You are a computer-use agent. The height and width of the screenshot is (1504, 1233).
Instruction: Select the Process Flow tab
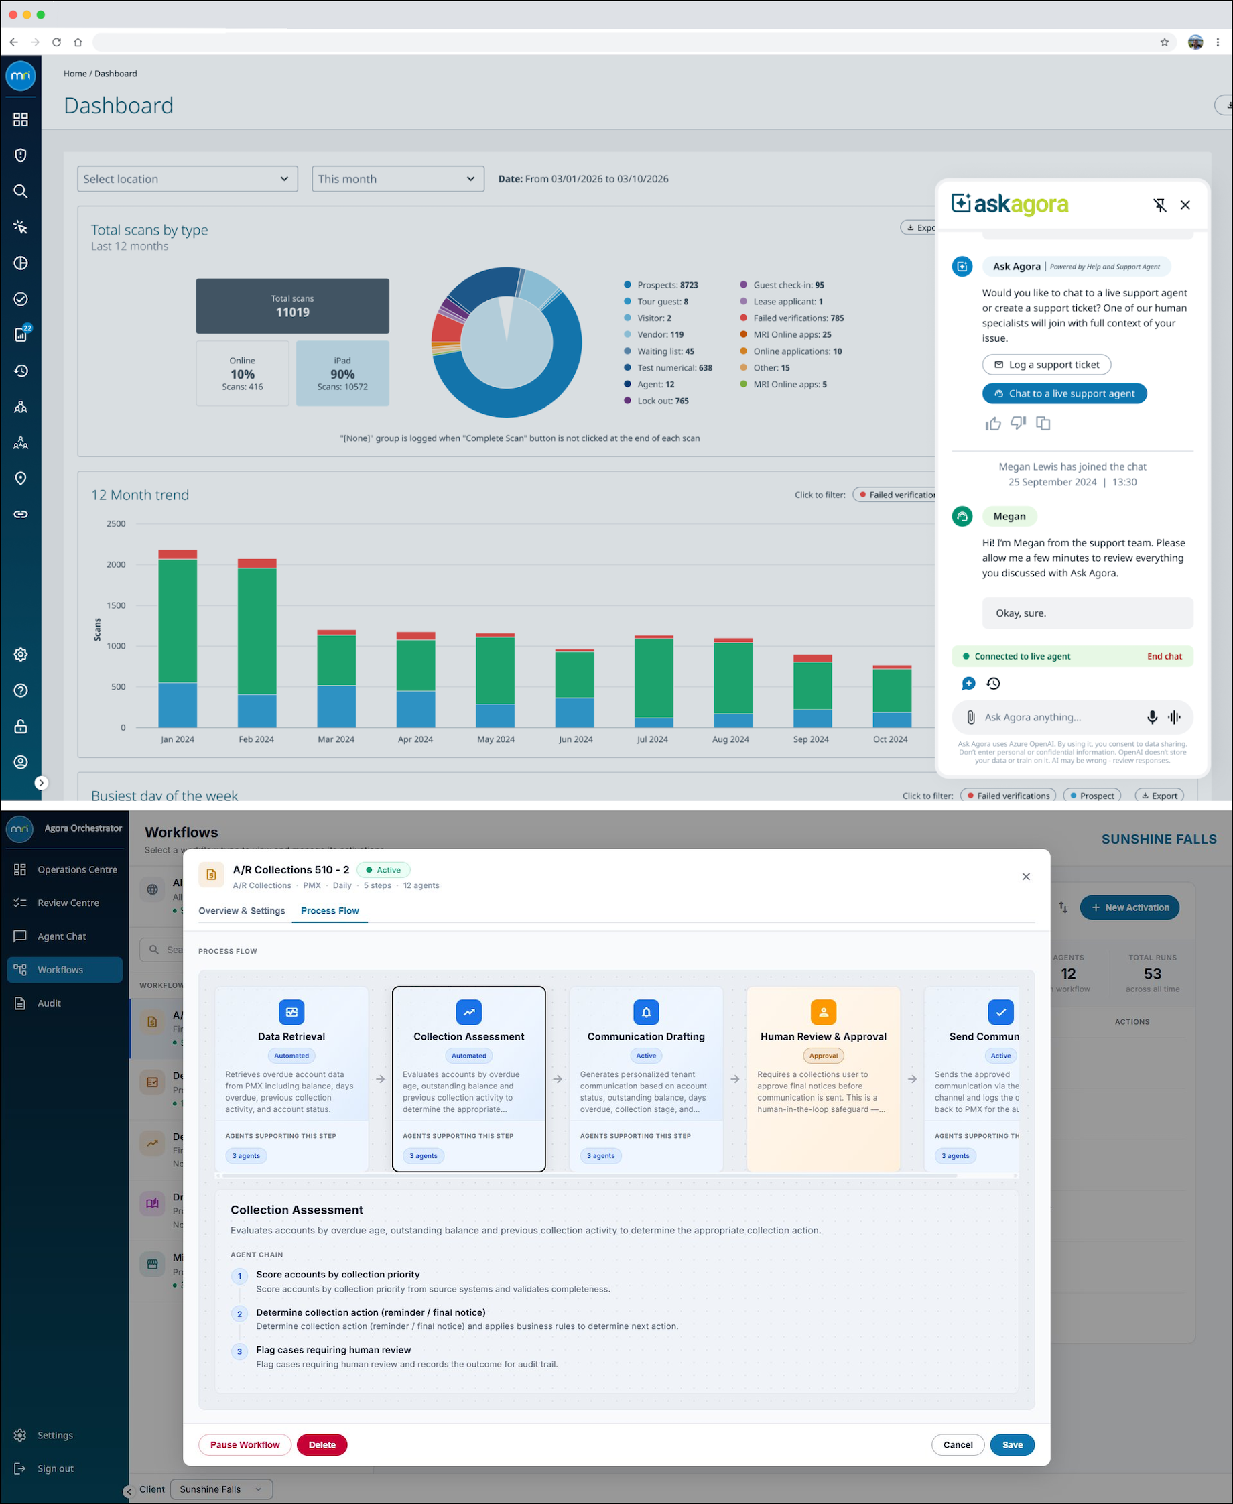coord(330,911)
